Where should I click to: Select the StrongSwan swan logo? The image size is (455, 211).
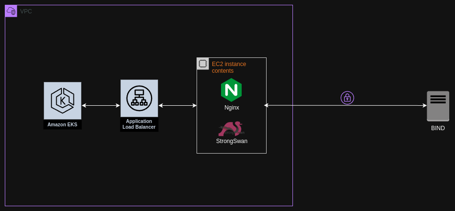coord(231,129)
